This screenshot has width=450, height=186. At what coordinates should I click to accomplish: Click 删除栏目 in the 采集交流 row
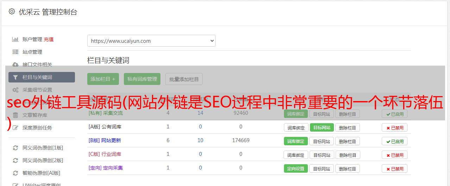[x=348, y=114]
